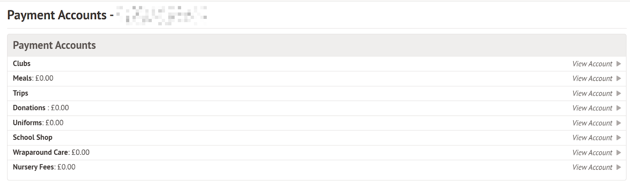Click the arrow icon in Meals row
This screenshot has width=630, height=193.
click(x=619, y=79)
